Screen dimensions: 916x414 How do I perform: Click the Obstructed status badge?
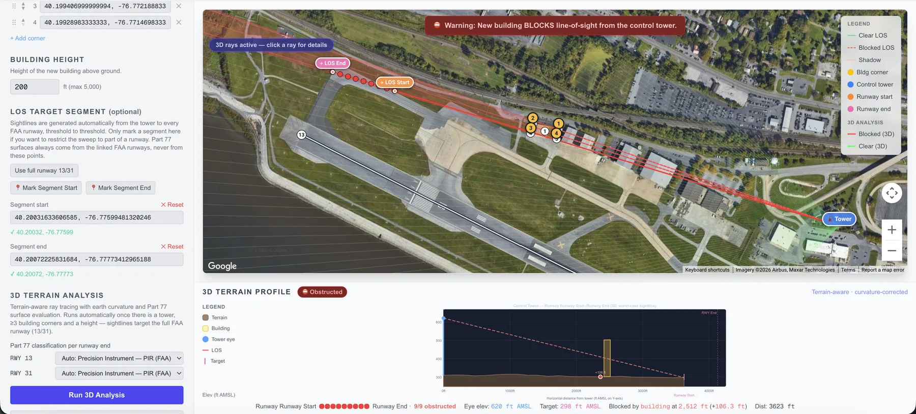(x=322, y=292)
